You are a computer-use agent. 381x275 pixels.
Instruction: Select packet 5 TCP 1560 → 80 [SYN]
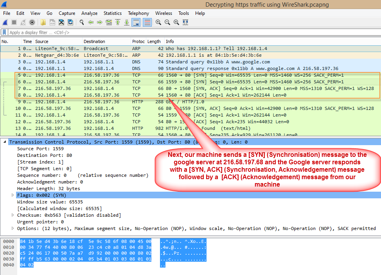pos(190,75)
